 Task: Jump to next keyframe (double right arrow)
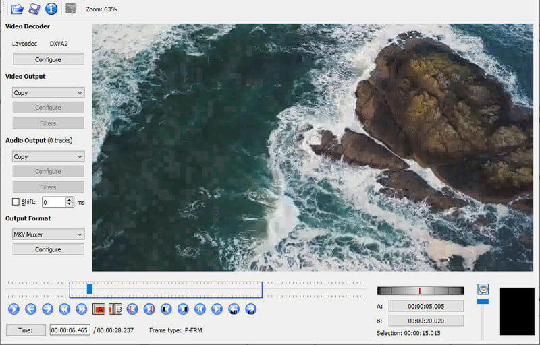[81, 309]
